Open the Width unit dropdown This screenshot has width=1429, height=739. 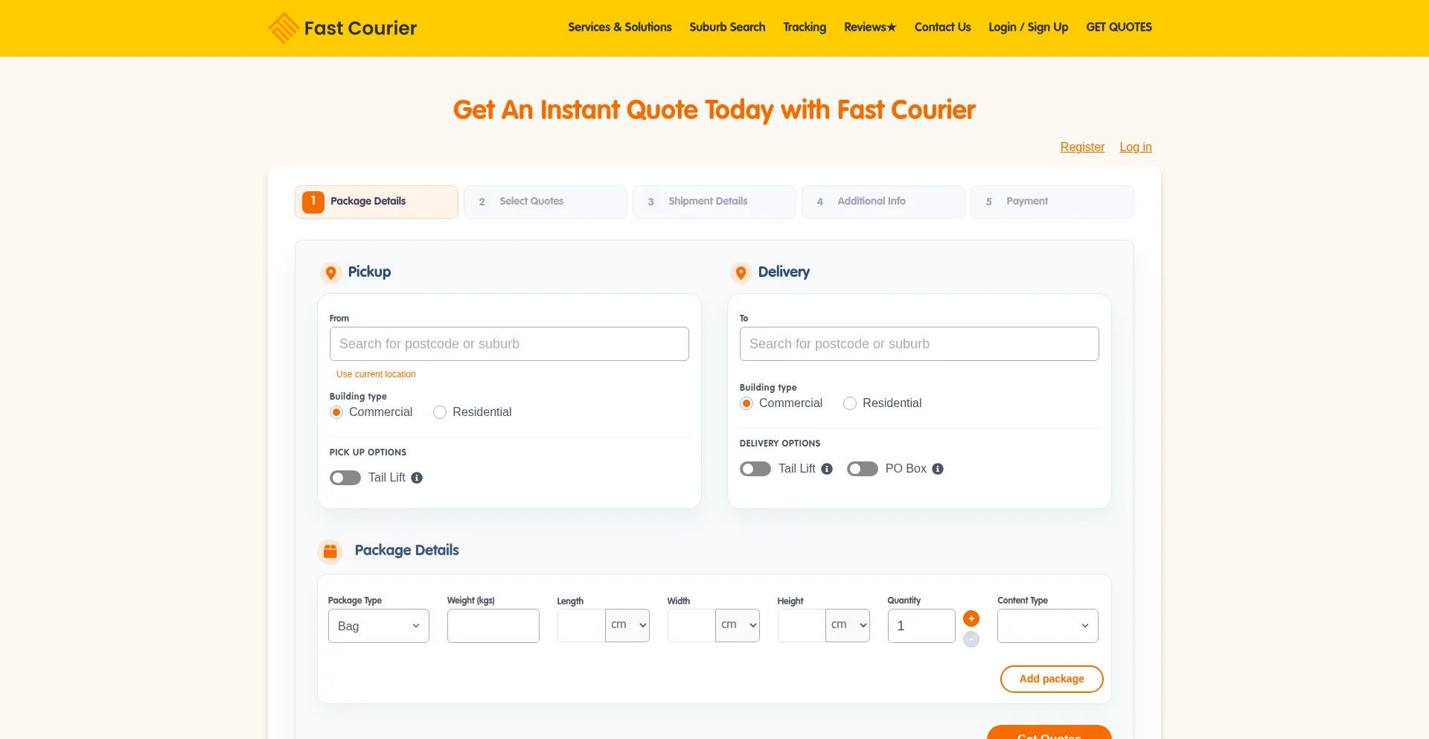pyautogui.click(x=738, y=625)
